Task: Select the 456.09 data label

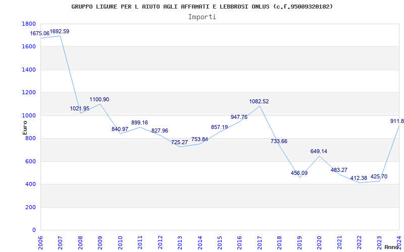Action: coord(299,173)
